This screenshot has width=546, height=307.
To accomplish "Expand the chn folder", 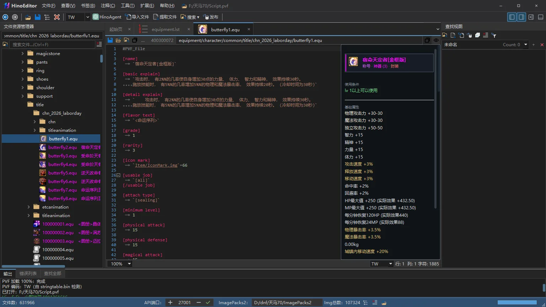I will (35, 122).
